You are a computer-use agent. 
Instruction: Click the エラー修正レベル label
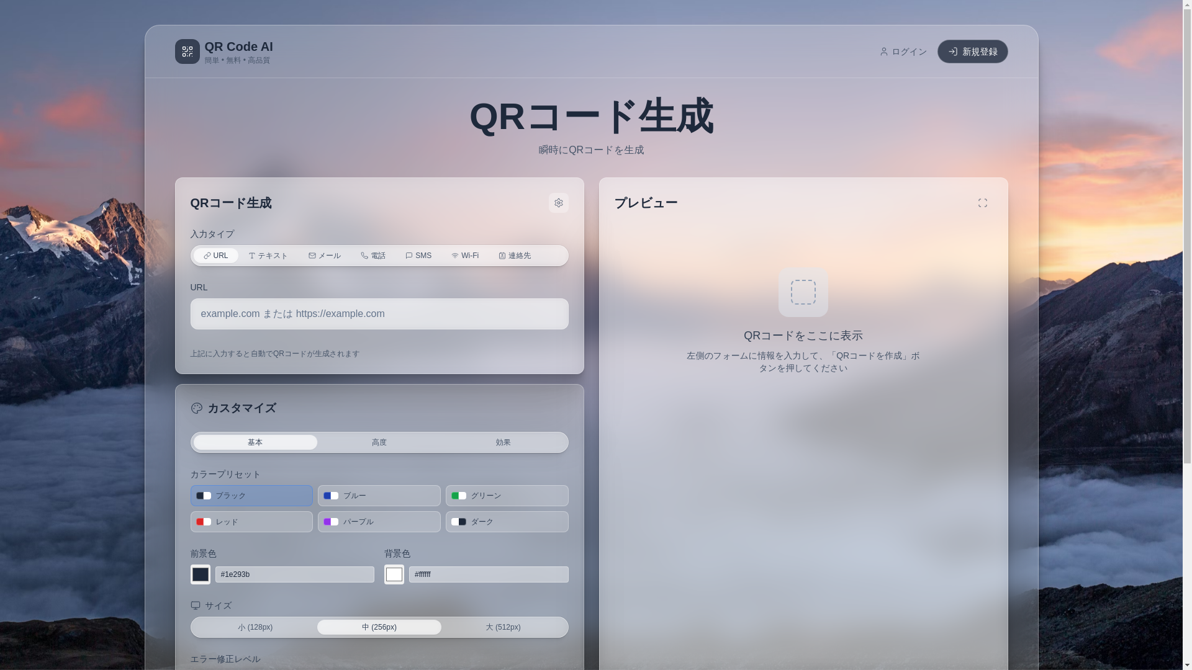(x=225, y=659)
